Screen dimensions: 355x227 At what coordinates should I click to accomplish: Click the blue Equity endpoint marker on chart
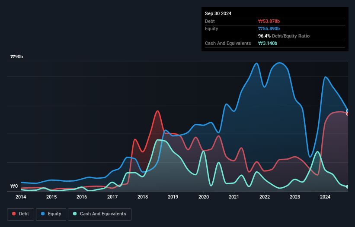(348, 110)
